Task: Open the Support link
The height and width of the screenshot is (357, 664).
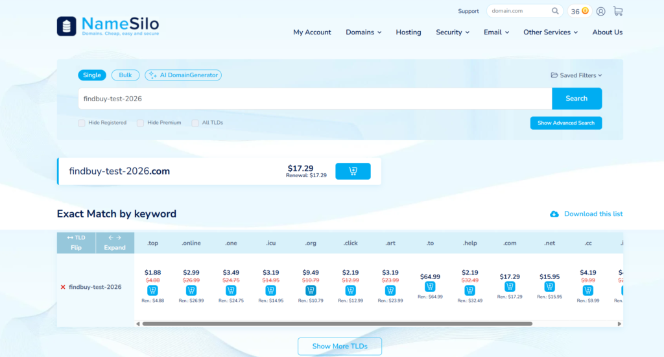Action: 468,12
